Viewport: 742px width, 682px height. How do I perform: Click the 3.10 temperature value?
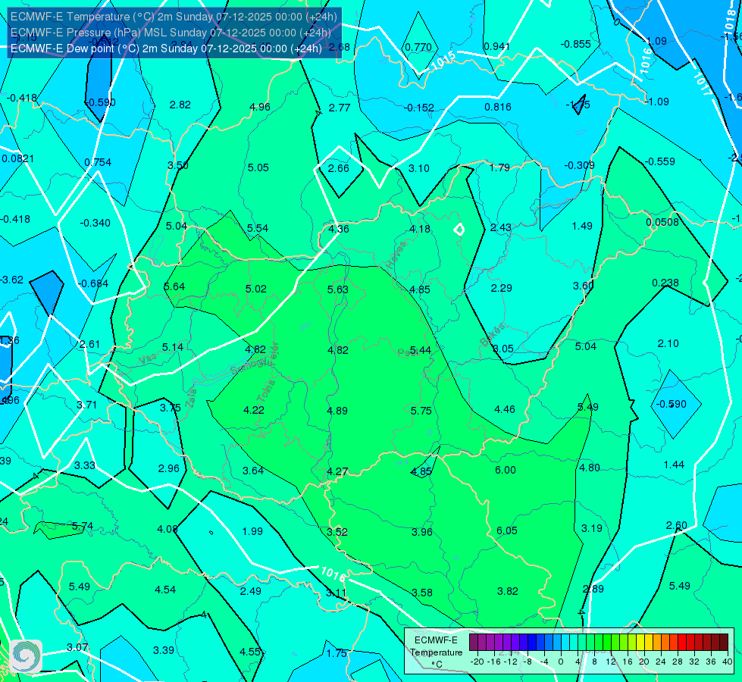tap(419, 168)
